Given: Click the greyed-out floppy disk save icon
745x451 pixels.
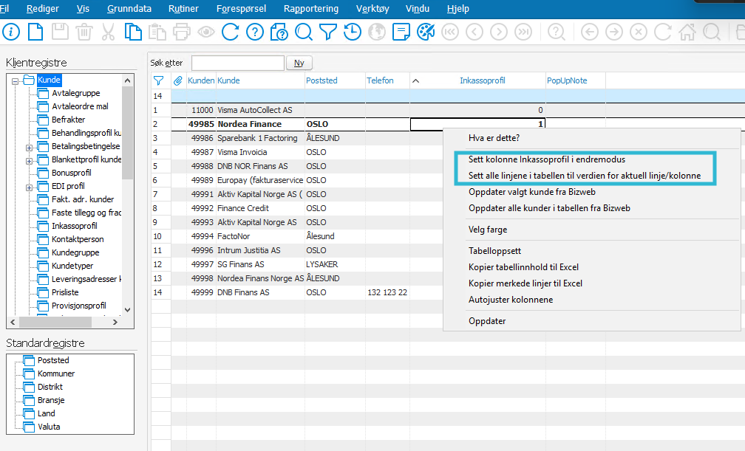Looking at the screenshot, I should coord(60,32).
